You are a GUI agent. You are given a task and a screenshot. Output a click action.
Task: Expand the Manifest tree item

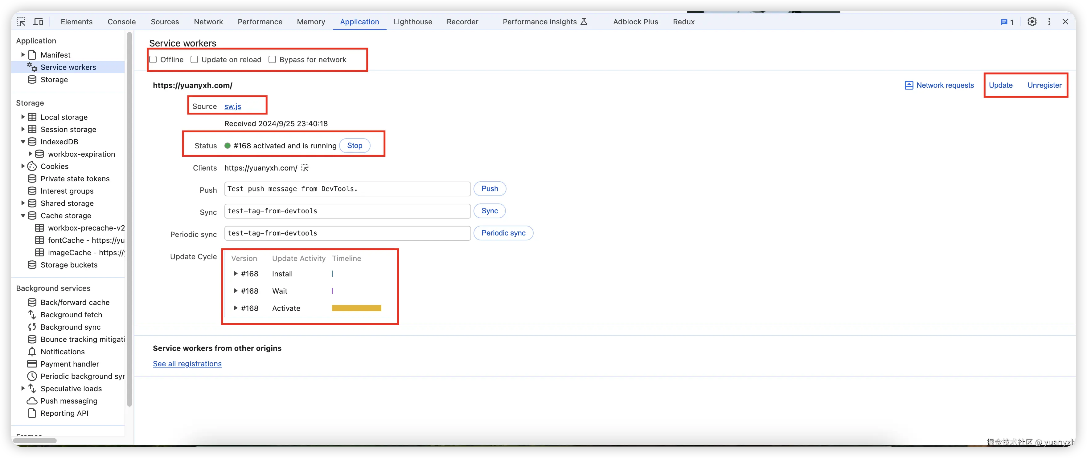click(x=23, y=55)
